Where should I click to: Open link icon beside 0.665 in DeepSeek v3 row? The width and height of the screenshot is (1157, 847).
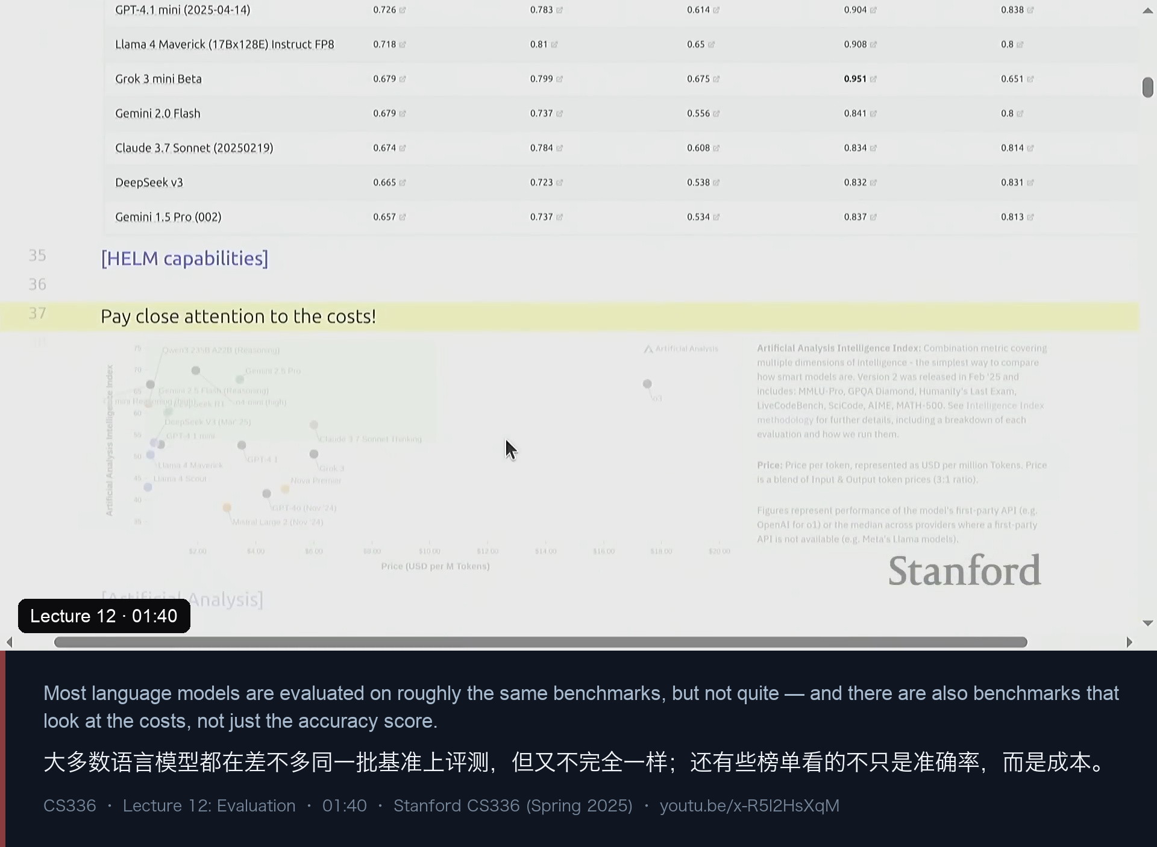coord(403,183)
